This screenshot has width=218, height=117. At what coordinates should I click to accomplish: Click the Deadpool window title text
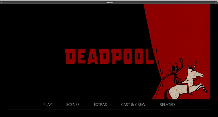point(110,2)
